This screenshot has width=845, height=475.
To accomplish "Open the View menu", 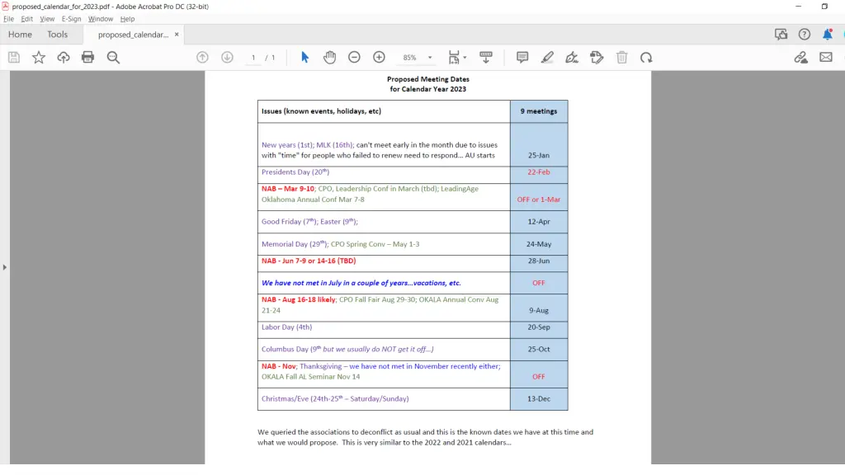I will pos(47,19).
